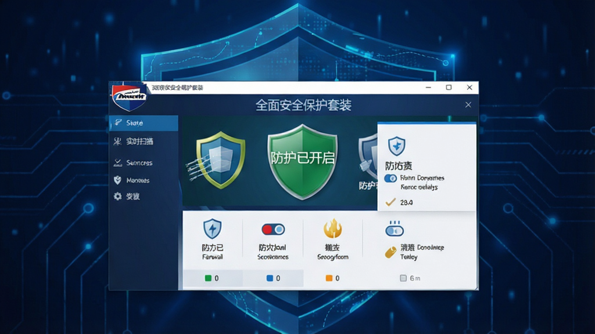The image size is (595, 334).
Task: Click the scan icon beside 实时扫描
Action: coord(117,141)
